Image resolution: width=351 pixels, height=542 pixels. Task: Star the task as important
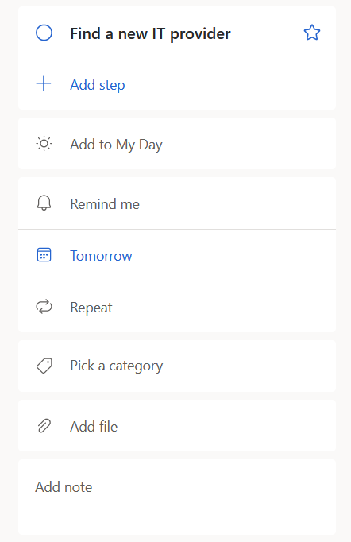tap(311, 33)
